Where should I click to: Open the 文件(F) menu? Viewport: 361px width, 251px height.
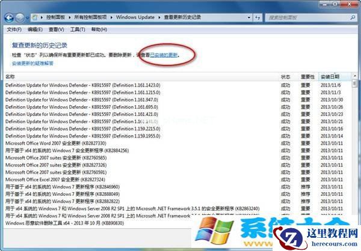click(x=14, y=29)
